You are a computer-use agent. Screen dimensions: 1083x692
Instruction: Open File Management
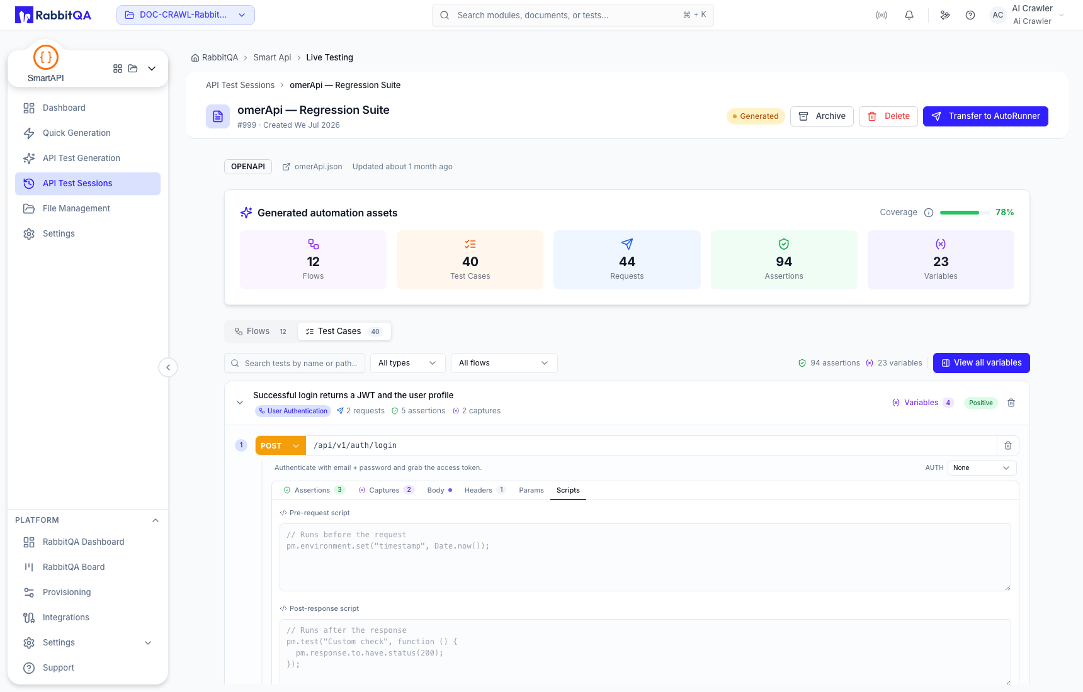click(88, 209)
